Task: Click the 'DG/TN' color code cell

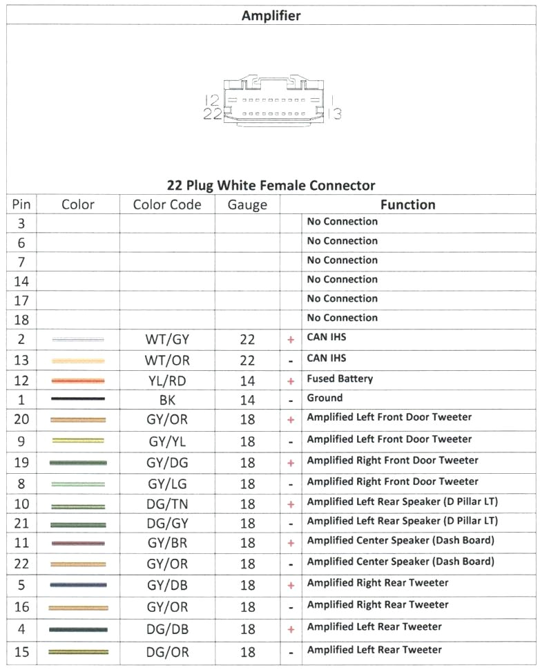Action: pyautogui.click(x=167, y=505)
